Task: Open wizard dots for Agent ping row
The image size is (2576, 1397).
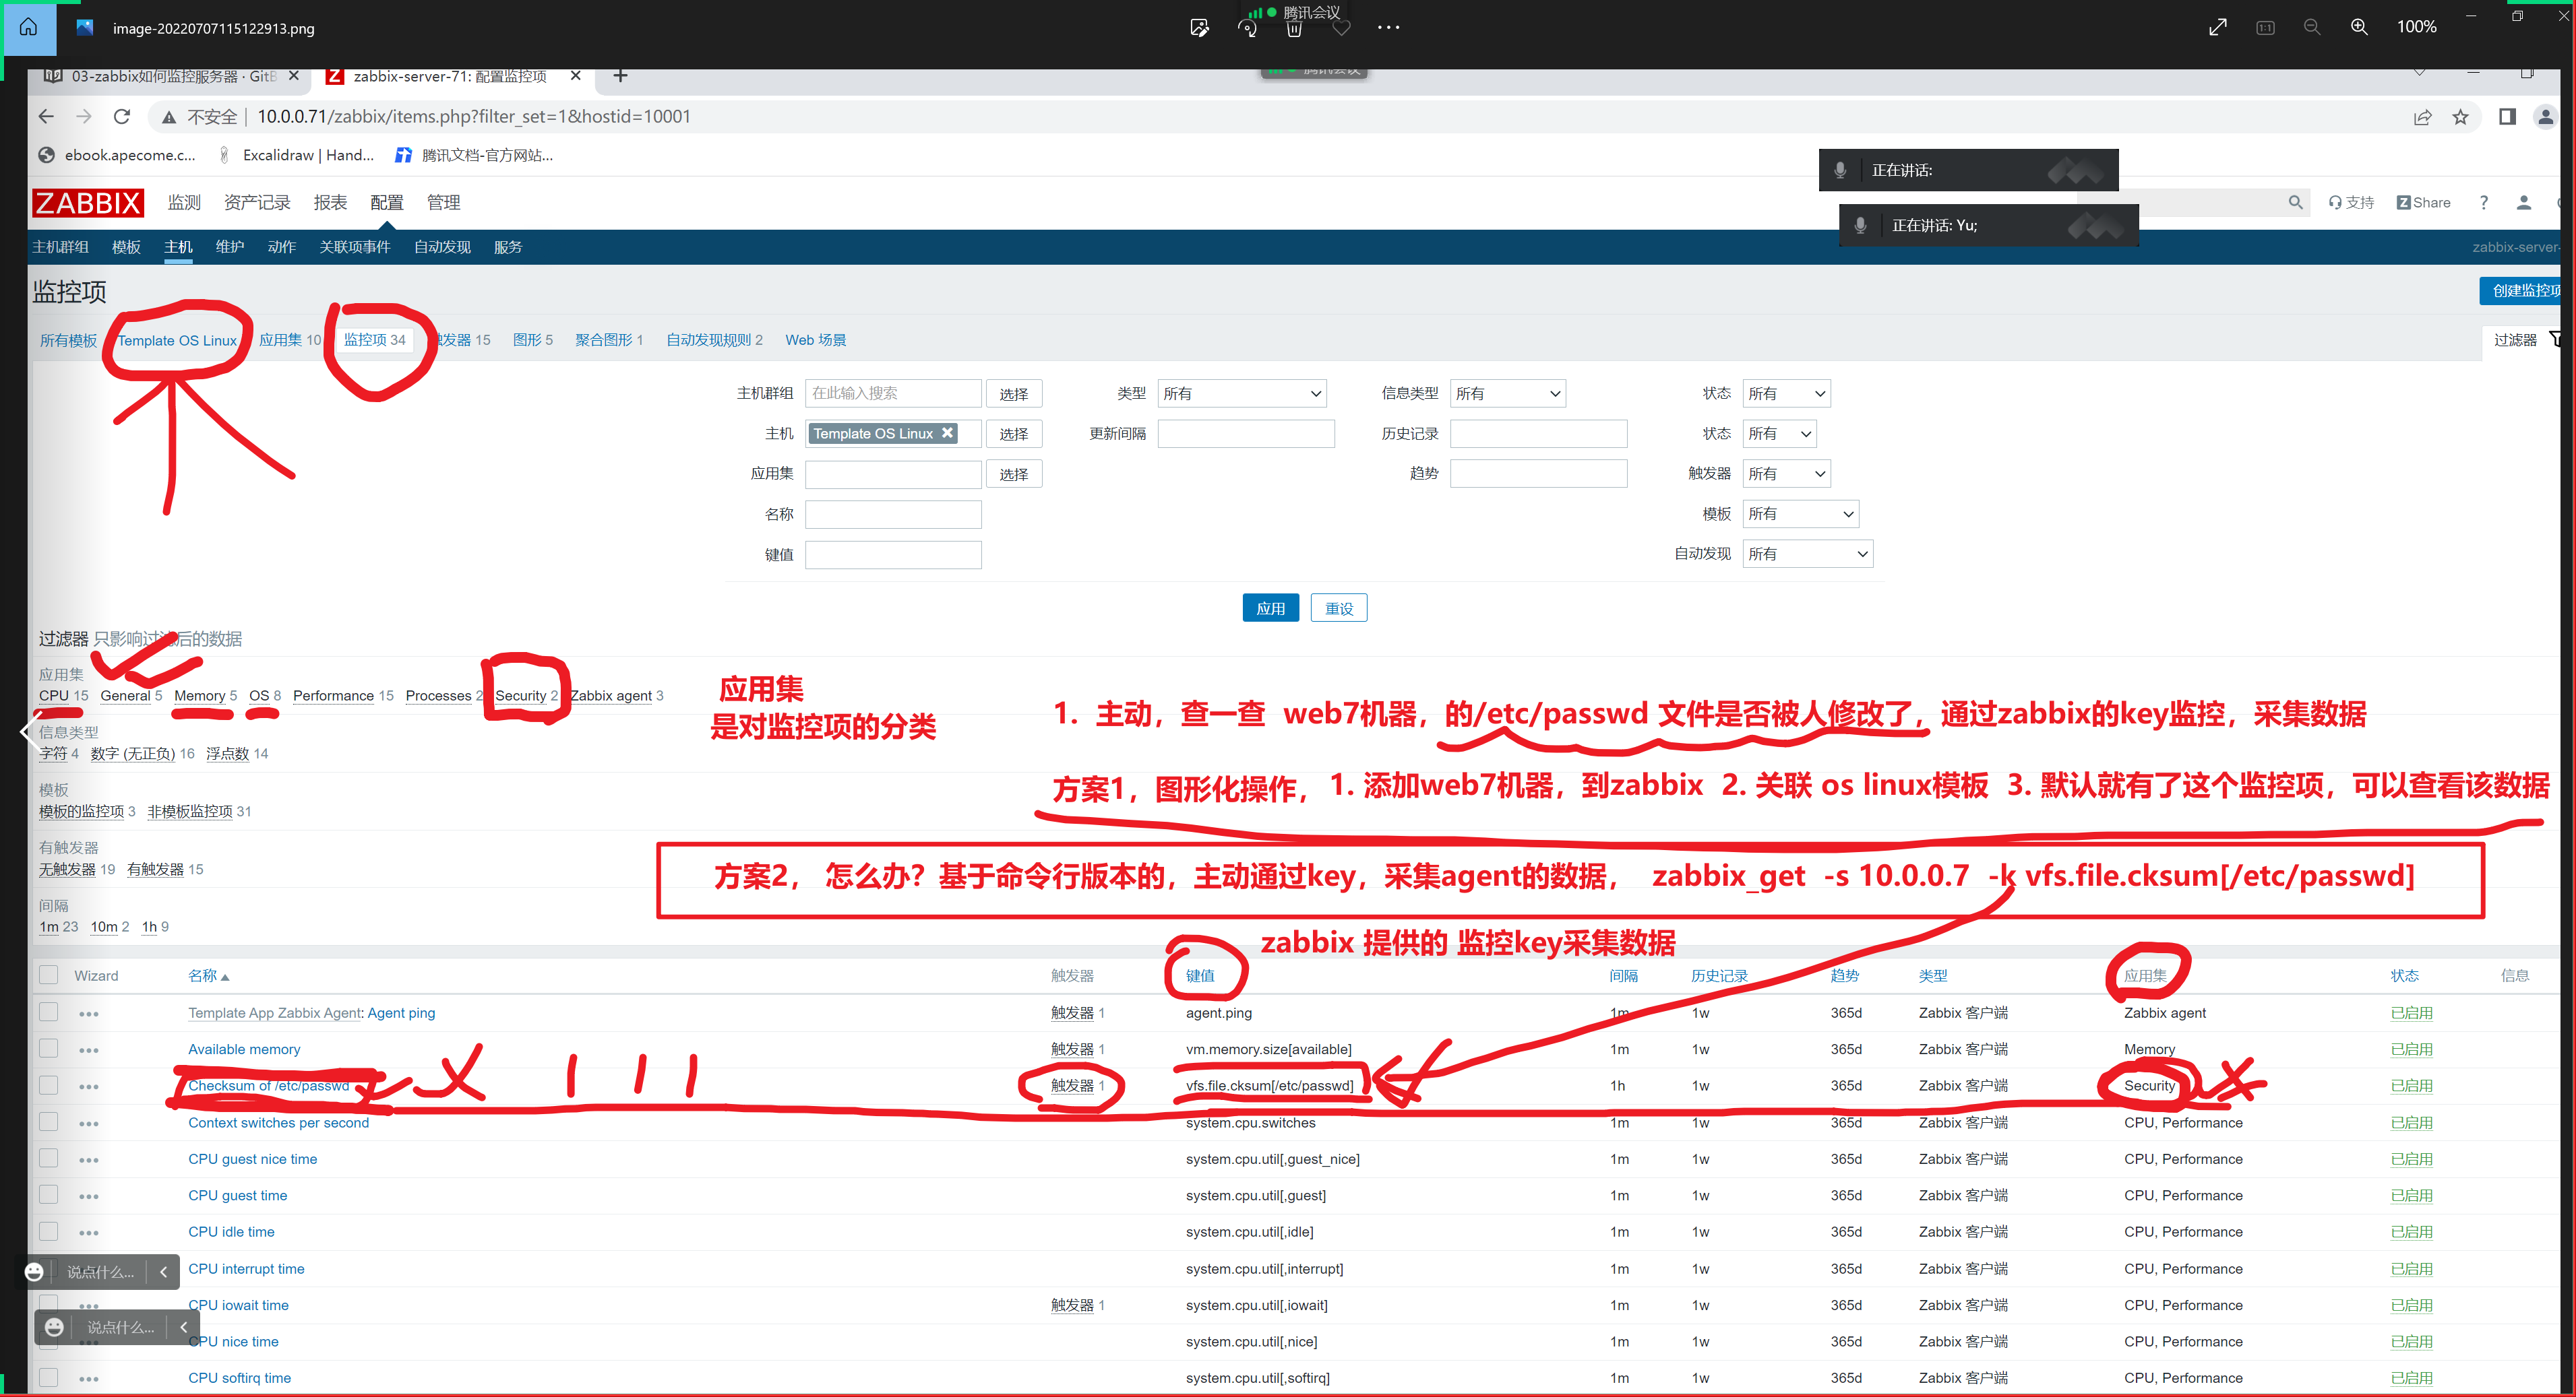Action: pyautogui.click(x=88, y=1014)
